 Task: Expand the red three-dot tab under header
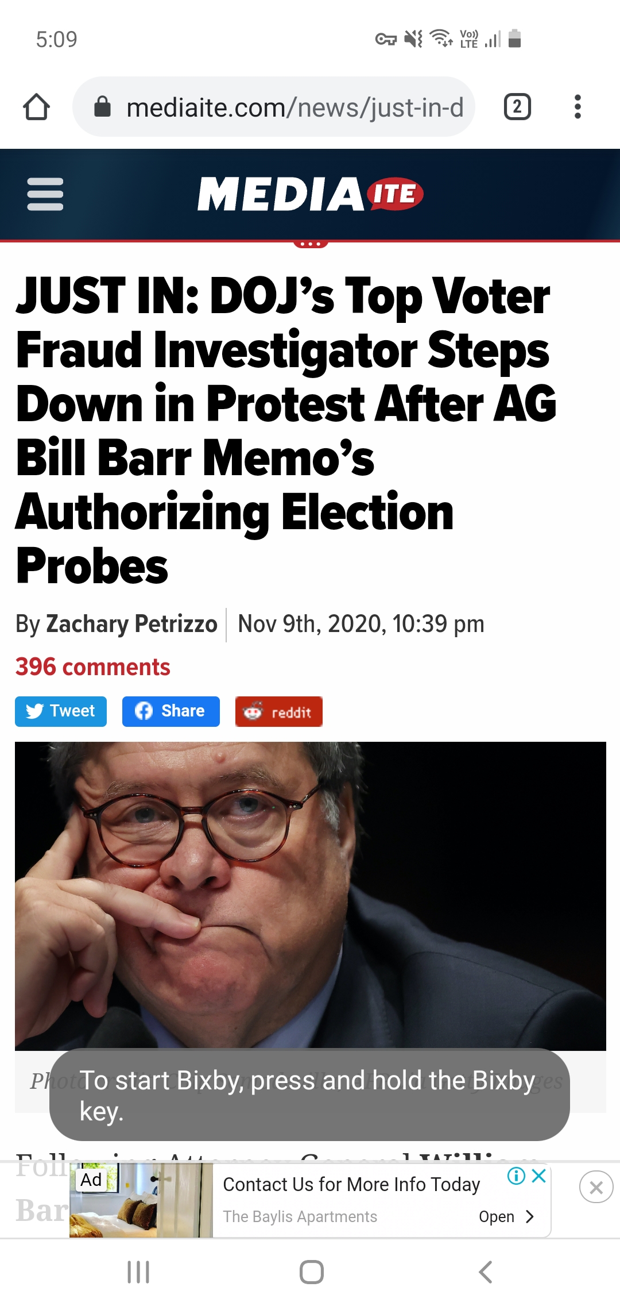click(x=311, y=244)
